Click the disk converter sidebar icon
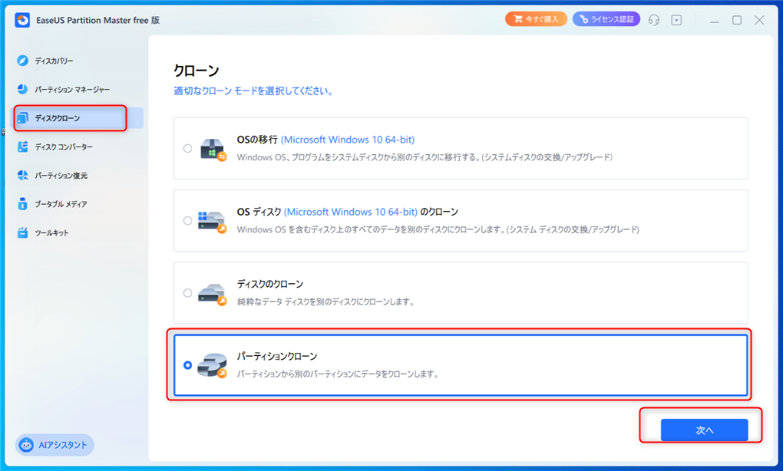The height and width of the screenshot is (471, 783). (22, 147)
